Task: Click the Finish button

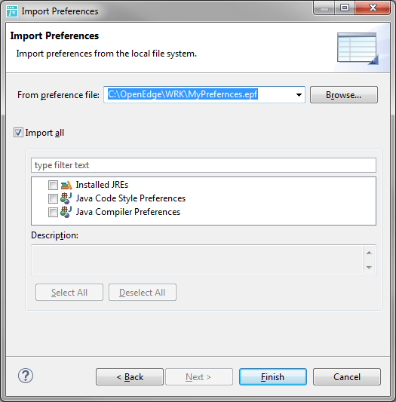Action: tap(272, 377)
